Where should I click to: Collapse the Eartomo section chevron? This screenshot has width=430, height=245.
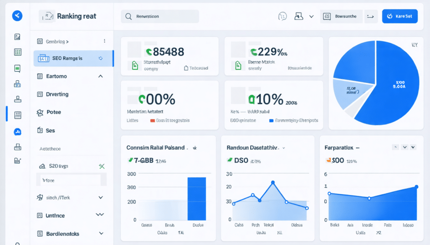click(x=101, y=76)
